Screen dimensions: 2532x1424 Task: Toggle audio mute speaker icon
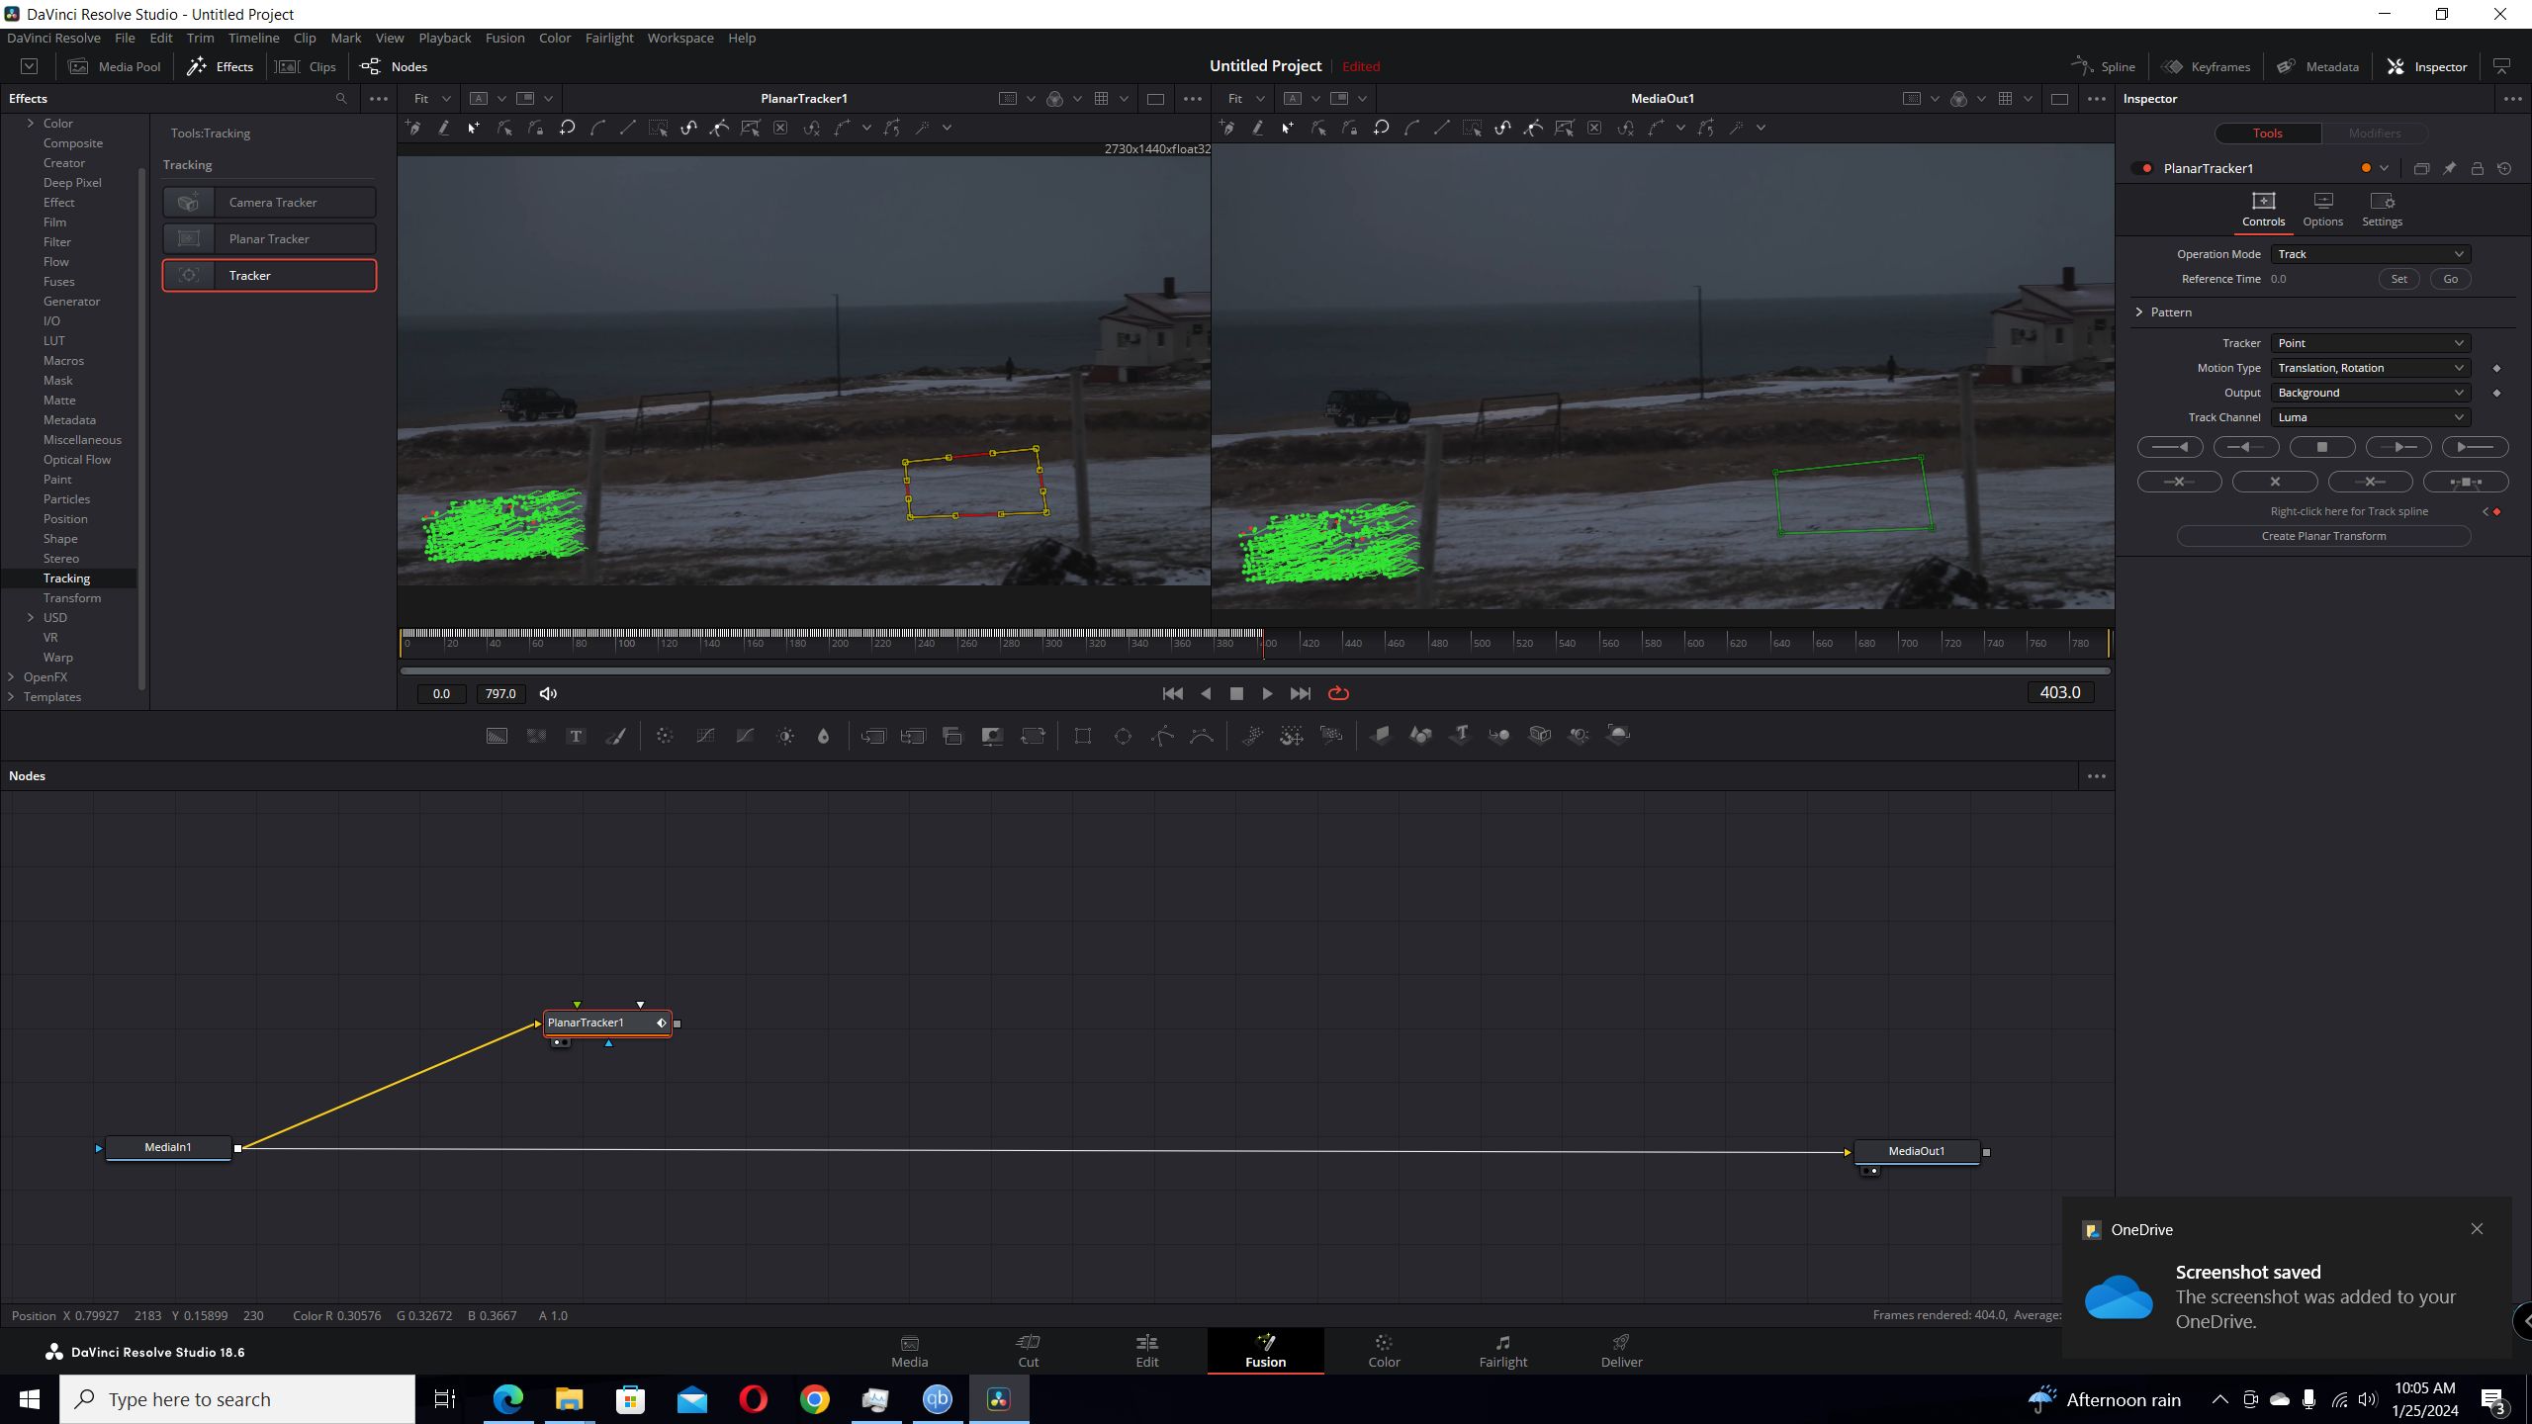pyautogui.click(x=548, y=694)
